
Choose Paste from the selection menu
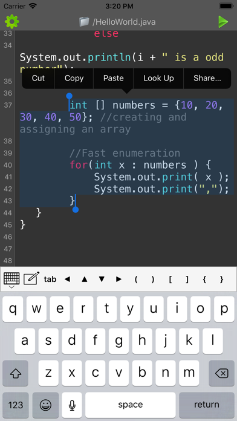pos(113,78)
